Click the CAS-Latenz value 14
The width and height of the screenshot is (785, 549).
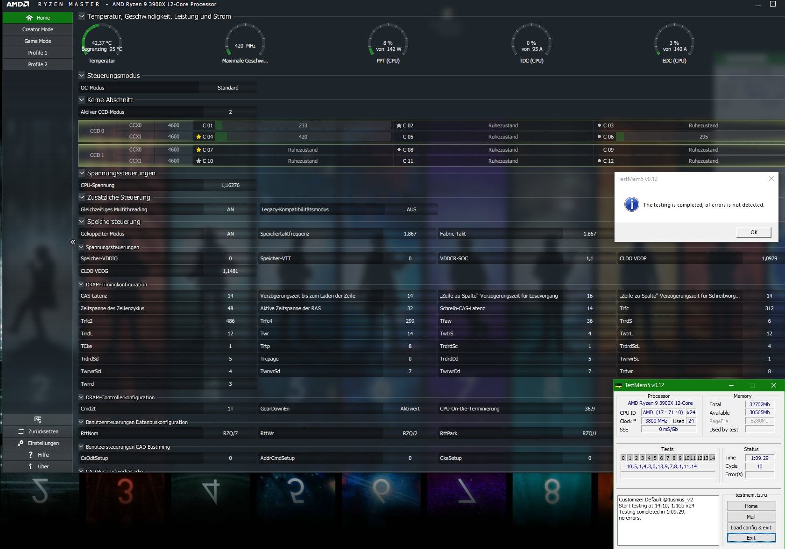tap(230, 296)
